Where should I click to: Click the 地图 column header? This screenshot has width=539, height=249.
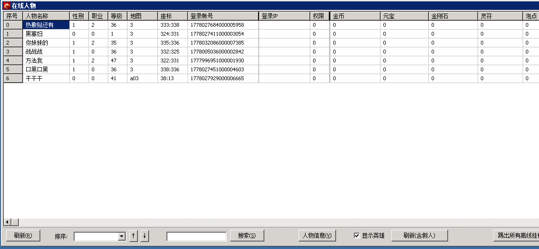[142, 16]
